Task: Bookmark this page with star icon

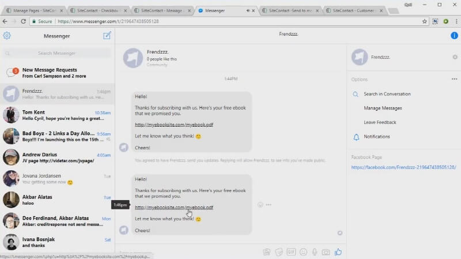Action: 425,21
